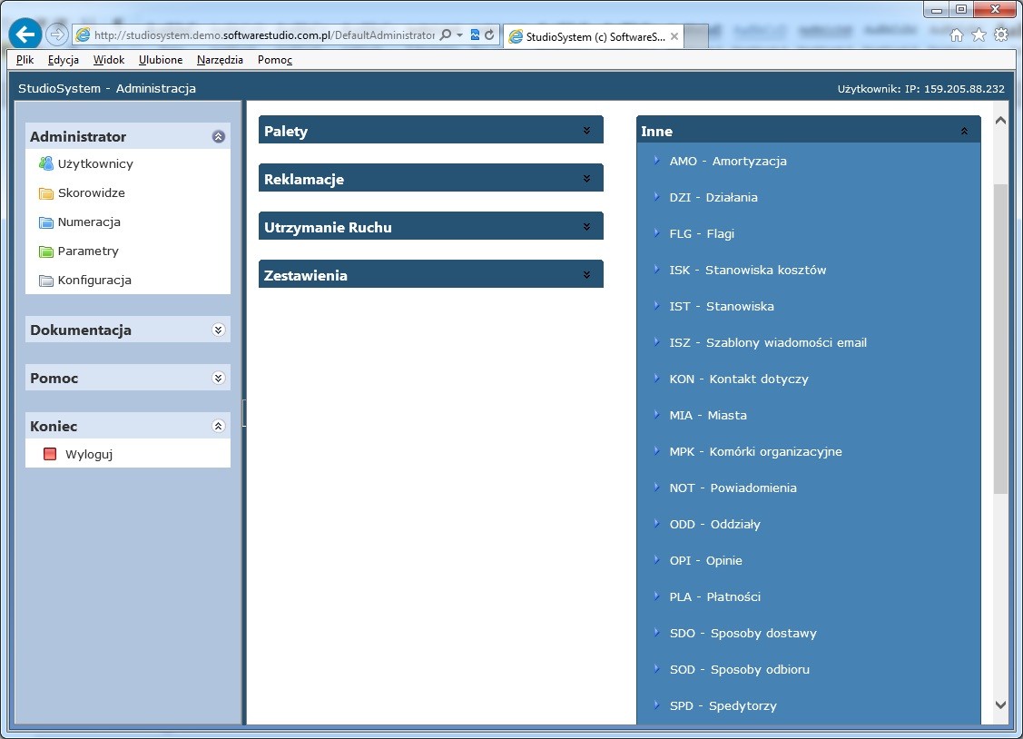This screenshot has width=1023, height=739.
Task: Open the Plik menu
Action: (25, 59)
